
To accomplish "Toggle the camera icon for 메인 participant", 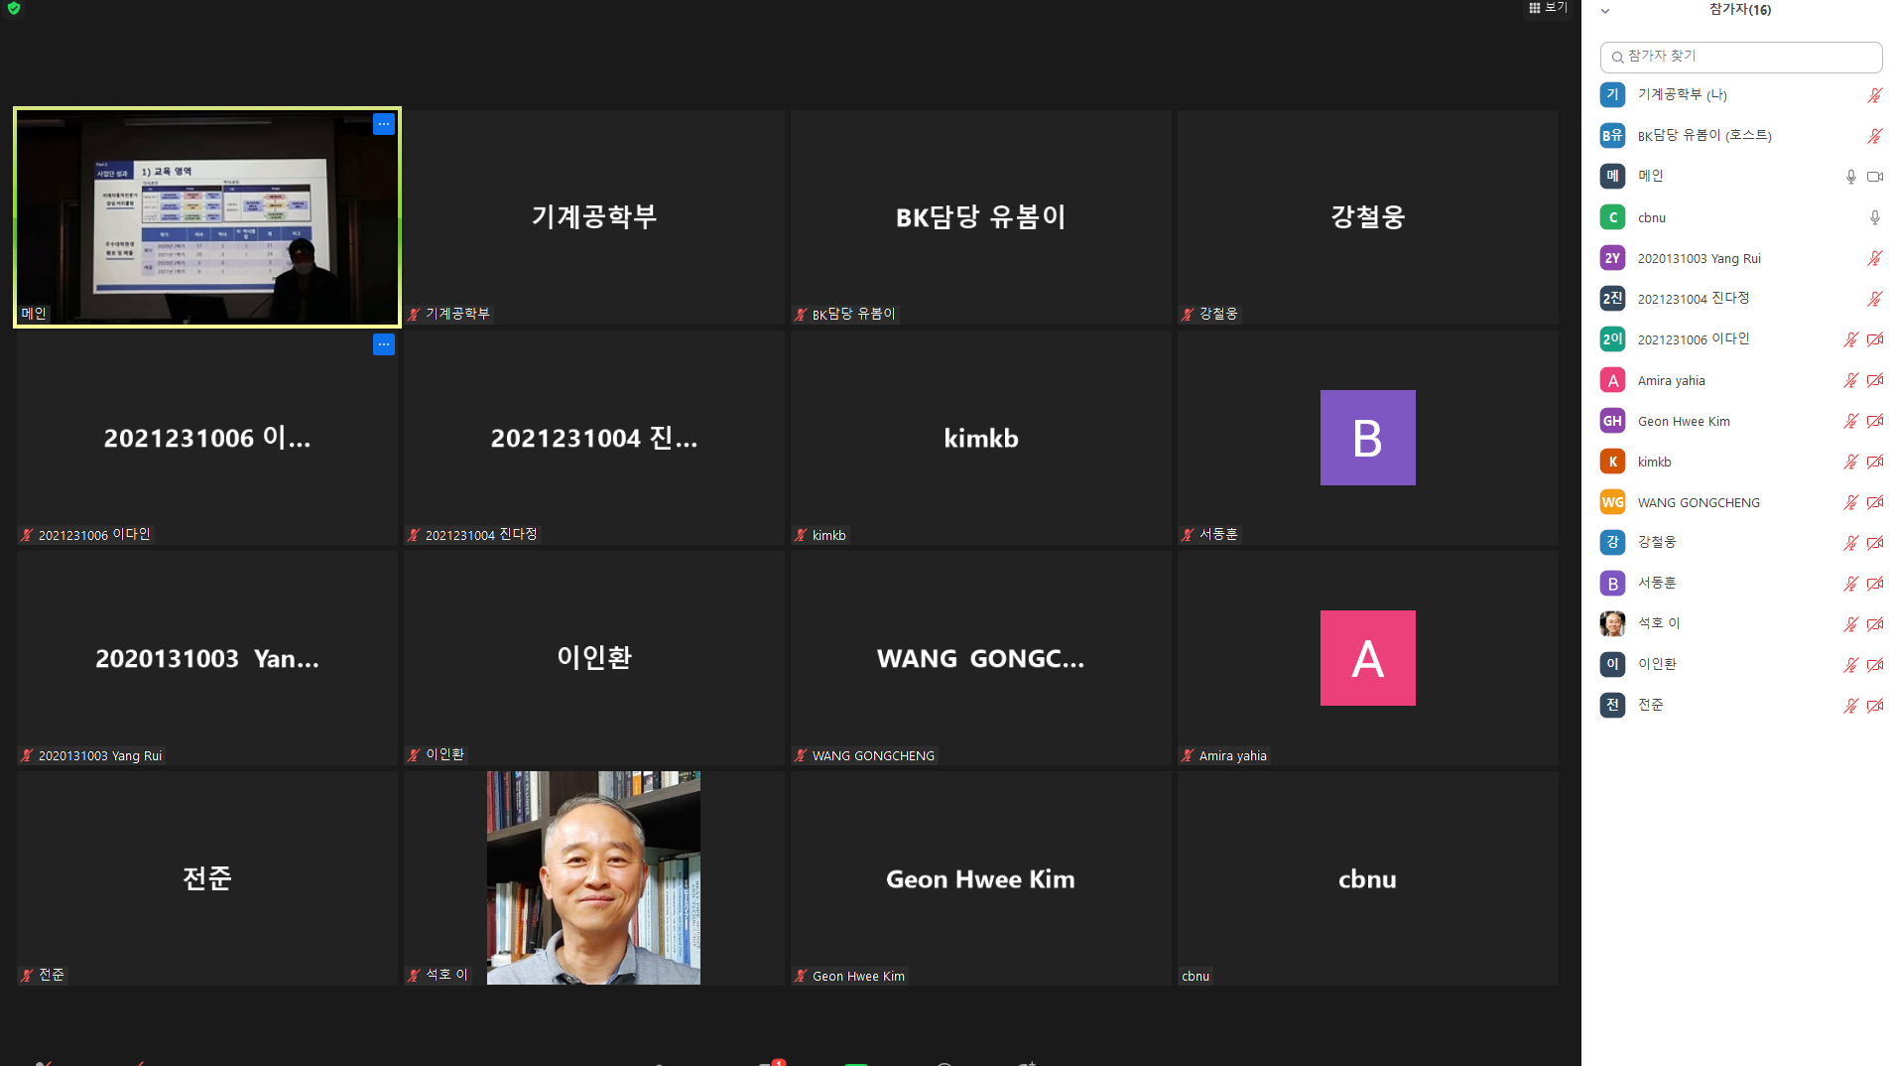I will 1874,177.
